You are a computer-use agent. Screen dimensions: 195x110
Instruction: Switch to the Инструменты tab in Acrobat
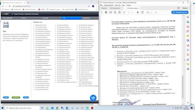pyautogui.click(x=115, y=8)
